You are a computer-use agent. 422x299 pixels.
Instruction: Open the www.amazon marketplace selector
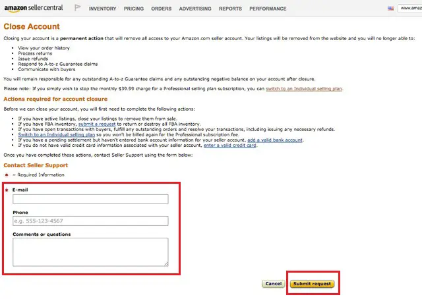pos(410,9)
